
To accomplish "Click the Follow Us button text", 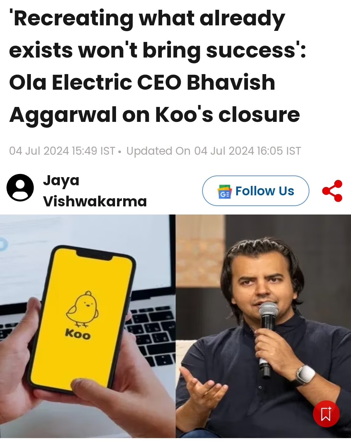I will tap(265, 191).
